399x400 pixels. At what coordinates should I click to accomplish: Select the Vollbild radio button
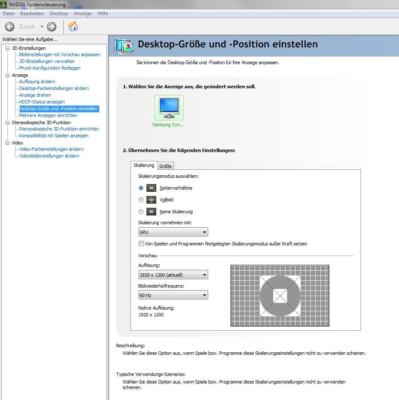(141, 200)
